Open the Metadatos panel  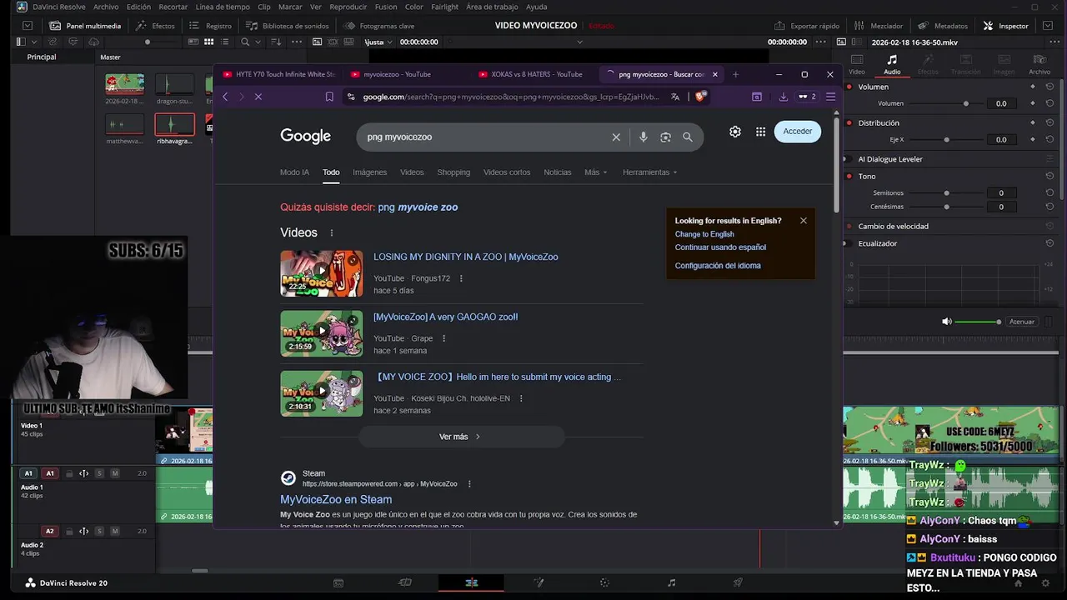943,26
